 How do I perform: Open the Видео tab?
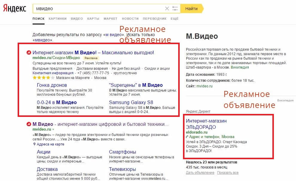click(77, 19)
